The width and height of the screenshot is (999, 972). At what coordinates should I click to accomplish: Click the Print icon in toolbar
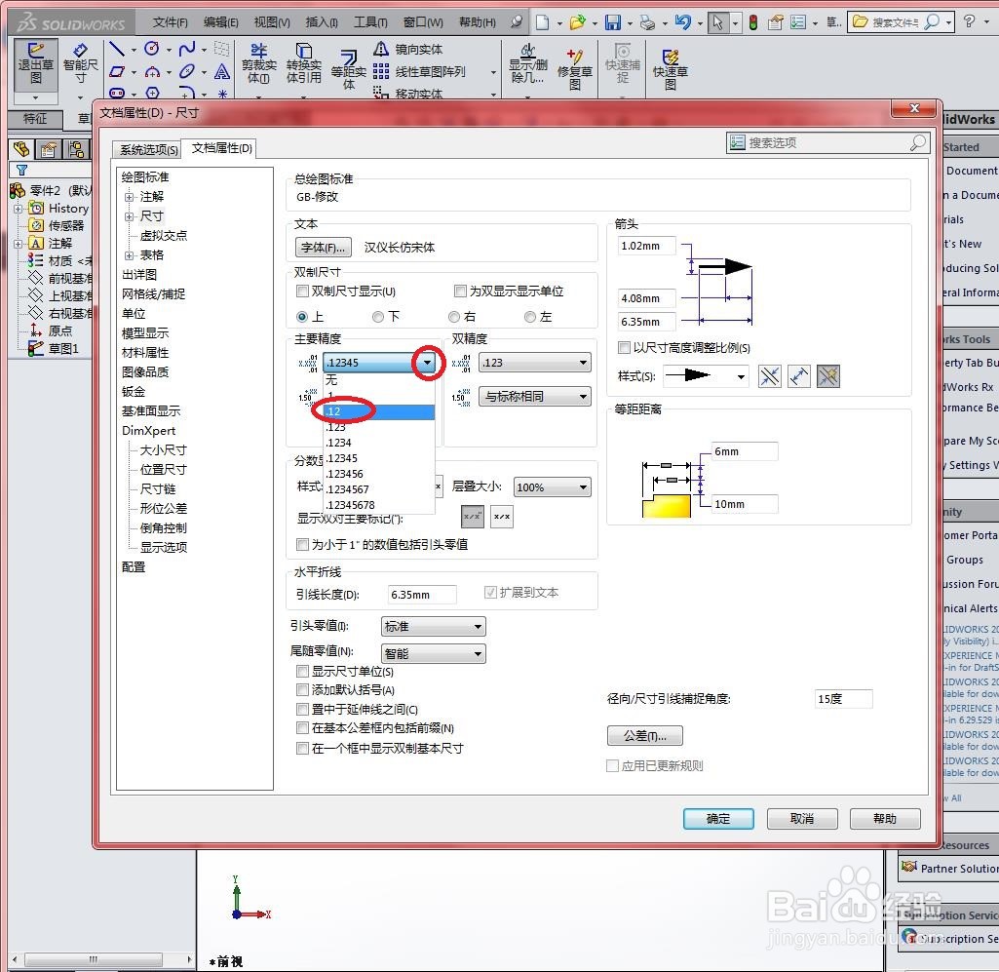click(x=647, y=23)
